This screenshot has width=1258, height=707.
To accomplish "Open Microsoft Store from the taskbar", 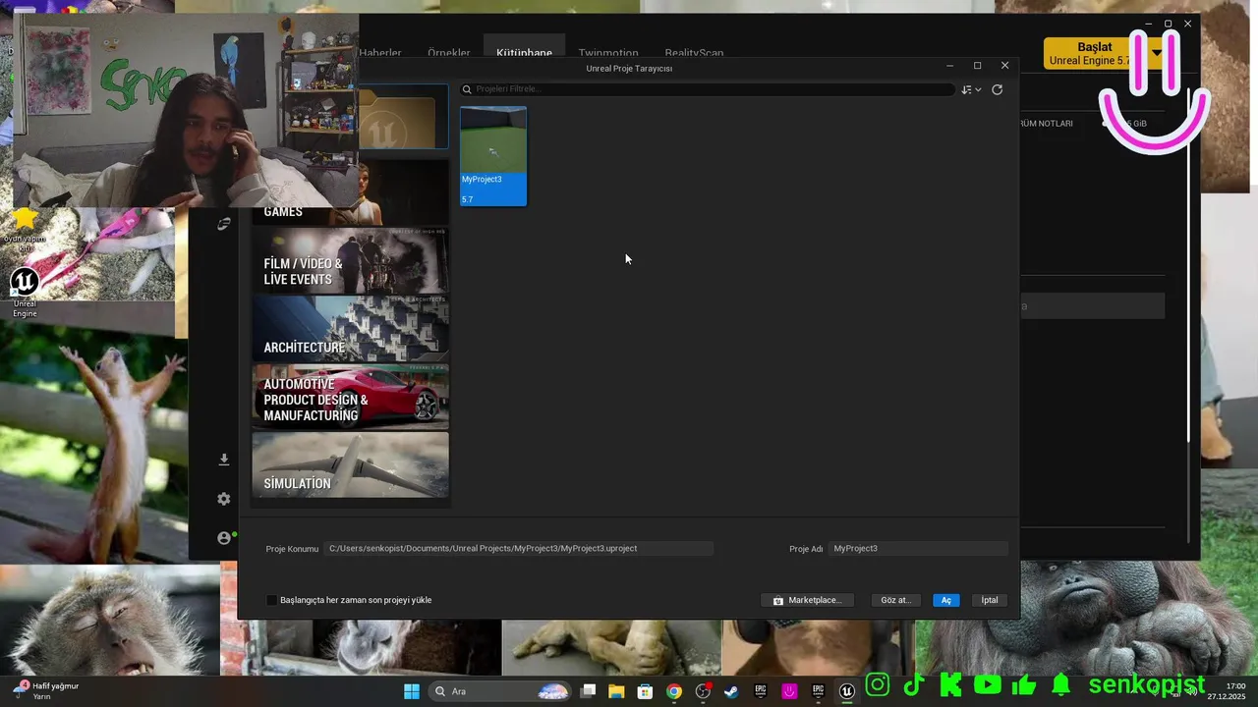I will coord(645,691).
